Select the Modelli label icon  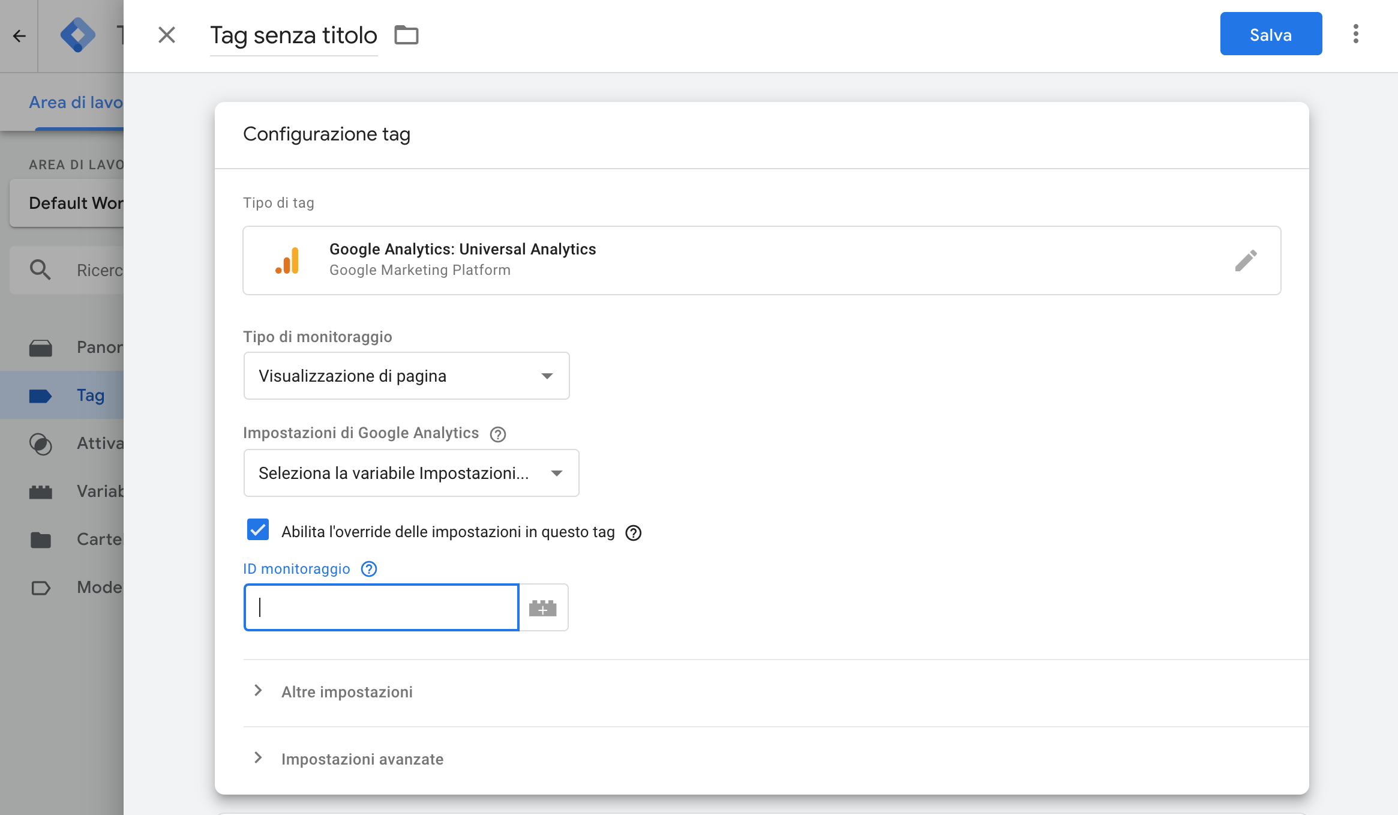pos(41,588)
